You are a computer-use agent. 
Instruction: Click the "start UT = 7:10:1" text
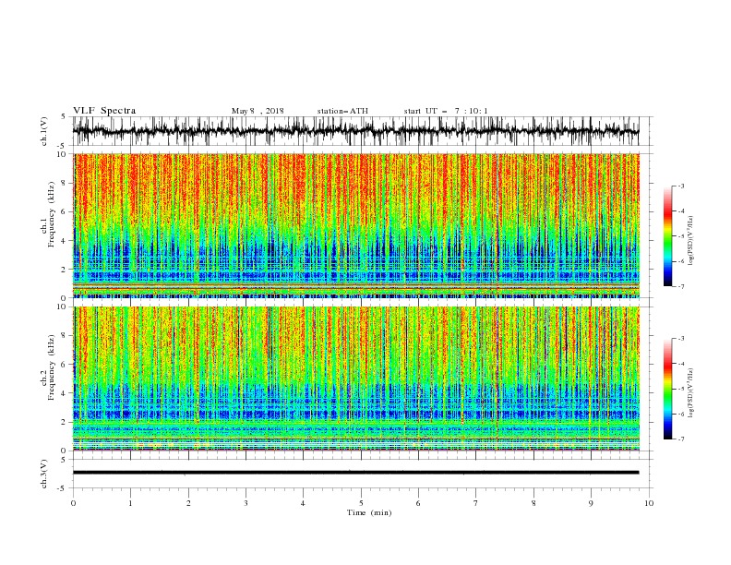445,111
